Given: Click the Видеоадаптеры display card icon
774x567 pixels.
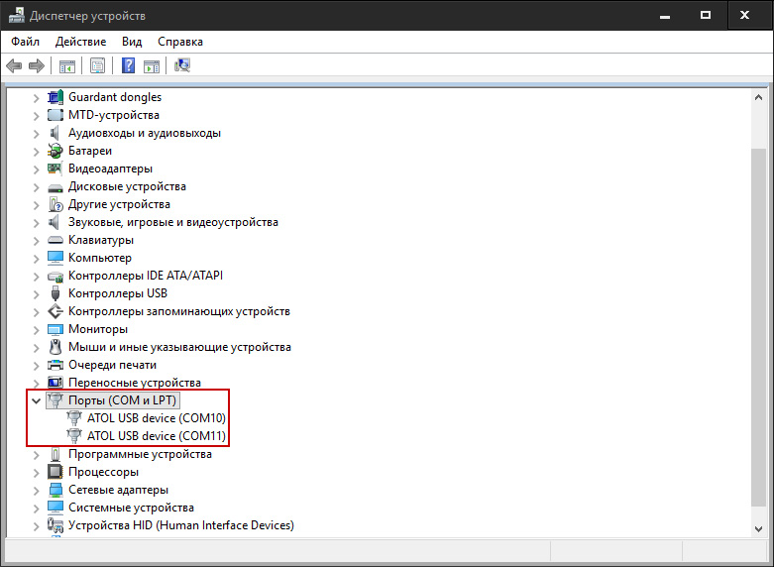Looking at the screenshot, I should 55,169.
